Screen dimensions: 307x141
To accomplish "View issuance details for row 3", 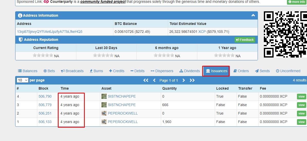I will point(302,105).
